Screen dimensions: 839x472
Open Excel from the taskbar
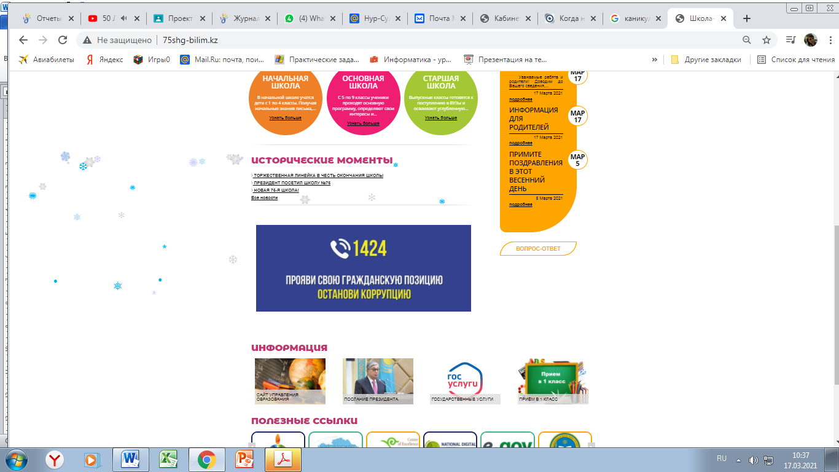click(x=168, y=459)
